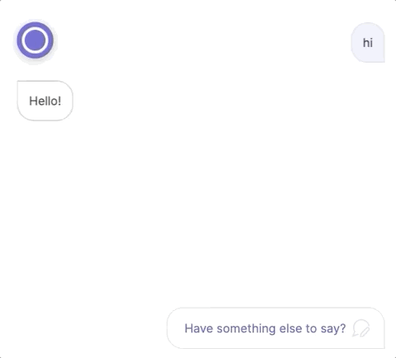Click the rounded reply prompt box
Image resolution: width=396 pixels, height=358 pixels.
click(x=276, y=328)
